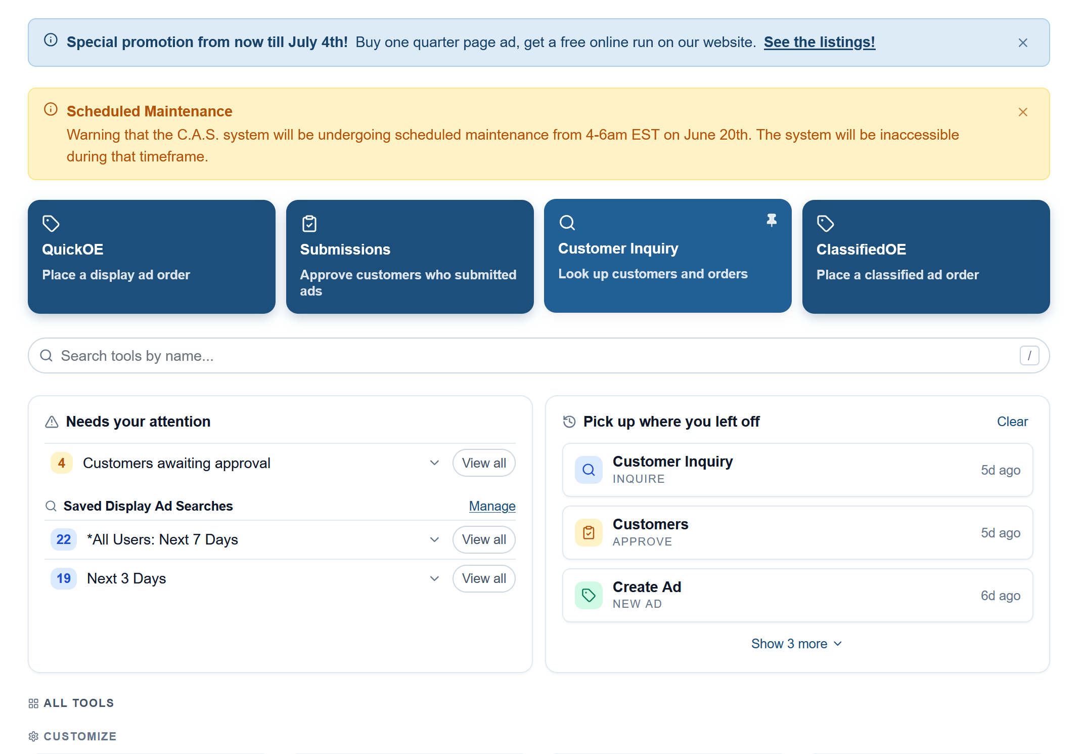1083x754 pixels.
Task: Click the Customer Inquiry magnifier icon on tile
Action: [567, 223]
